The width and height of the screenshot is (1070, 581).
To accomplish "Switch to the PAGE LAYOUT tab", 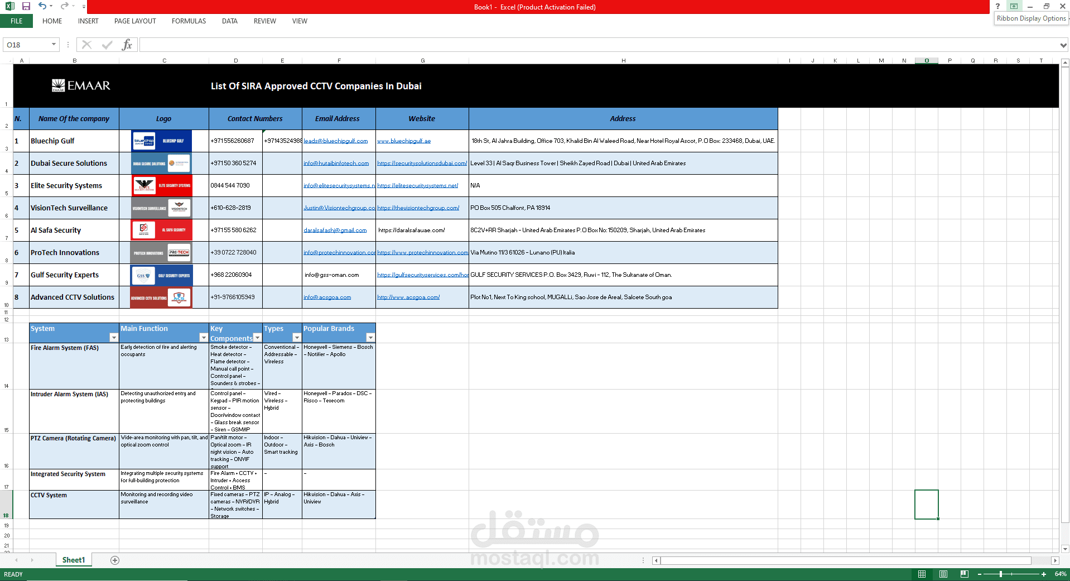I will click(135, 21).
